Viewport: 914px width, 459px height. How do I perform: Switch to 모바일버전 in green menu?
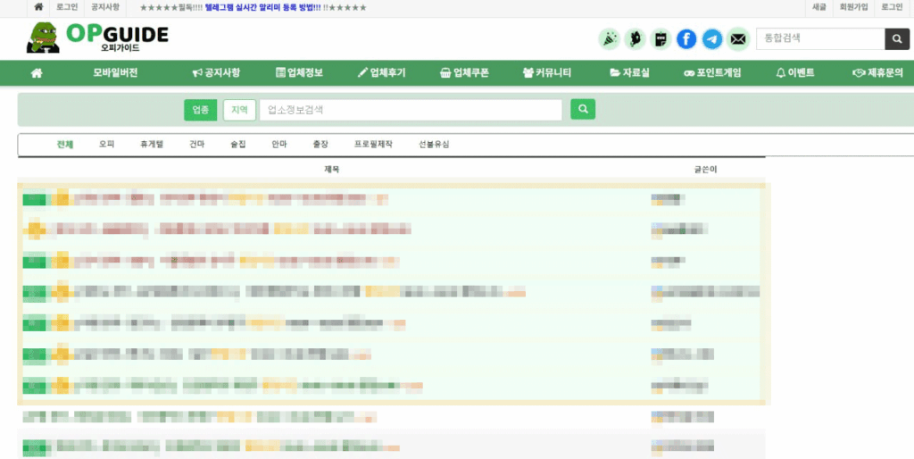click(115, 73)
